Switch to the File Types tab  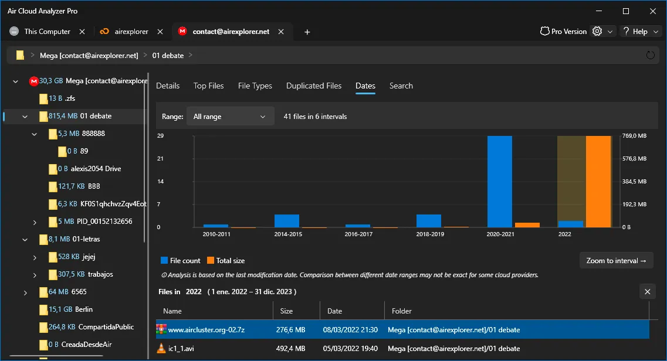click(x=255, y=86)
